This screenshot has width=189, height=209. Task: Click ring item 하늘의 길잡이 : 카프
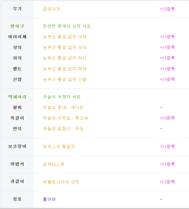coord(63,129)
